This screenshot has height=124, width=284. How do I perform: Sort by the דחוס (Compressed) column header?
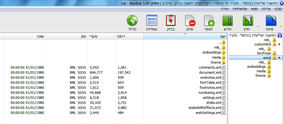(129, 36)
